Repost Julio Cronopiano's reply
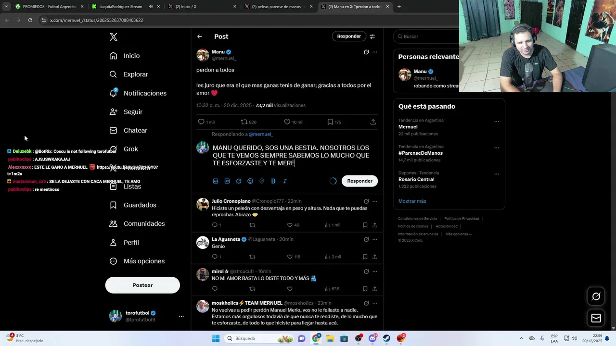 tap(252, 225)
